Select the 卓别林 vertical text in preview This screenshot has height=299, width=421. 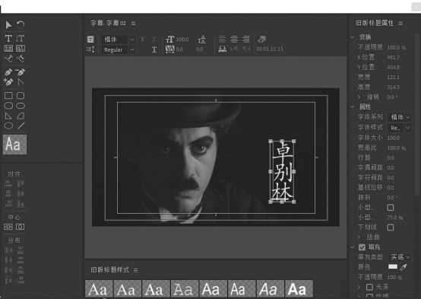(x=282, y=171)
